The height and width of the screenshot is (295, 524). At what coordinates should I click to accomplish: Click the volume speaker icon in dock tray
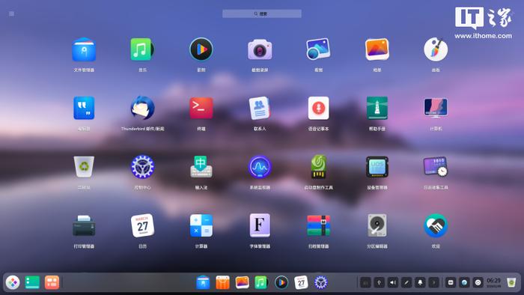(x=393, y=282)
